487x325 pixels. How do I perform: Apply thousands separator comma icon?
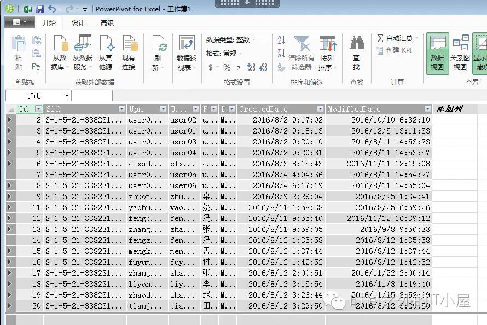click(238, 67)
